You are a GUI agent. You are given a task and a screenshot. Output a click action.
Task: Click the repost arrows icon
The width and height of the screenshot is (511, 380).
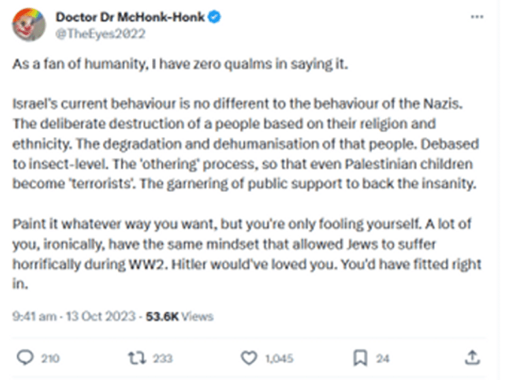pyautogui.click(x=136, y=358)
